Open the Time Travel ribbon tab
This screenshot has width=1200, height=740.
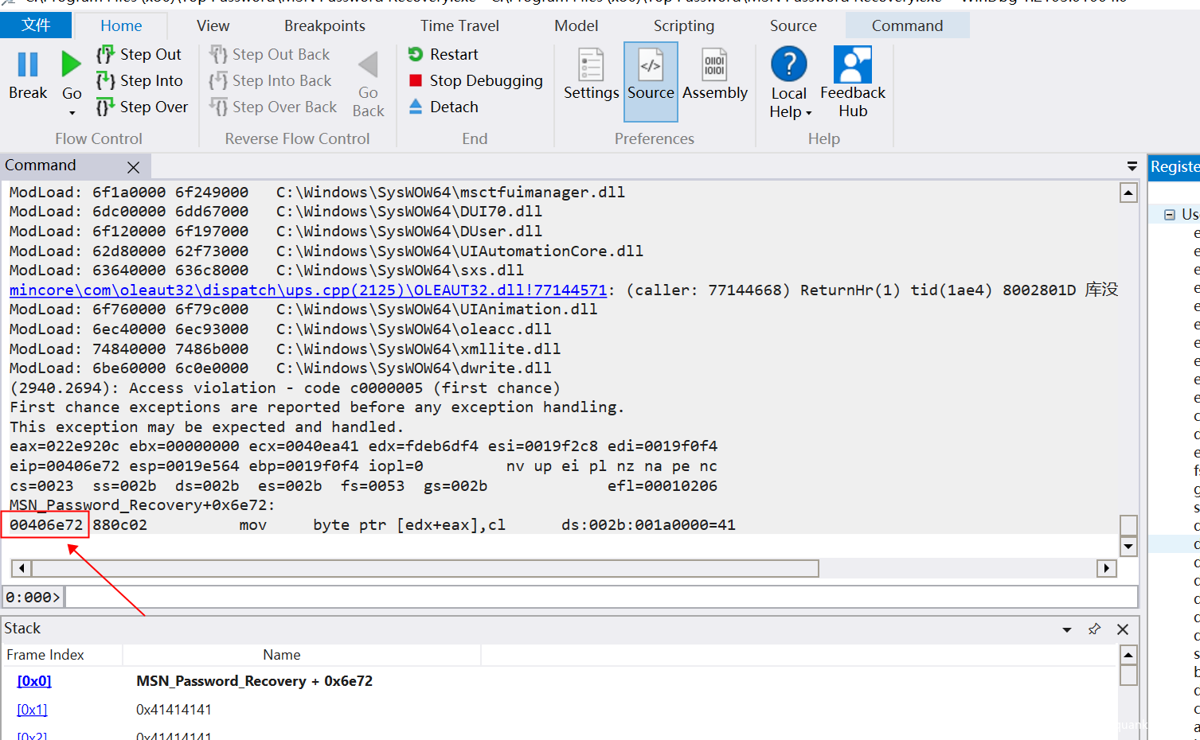click(459, 25)
